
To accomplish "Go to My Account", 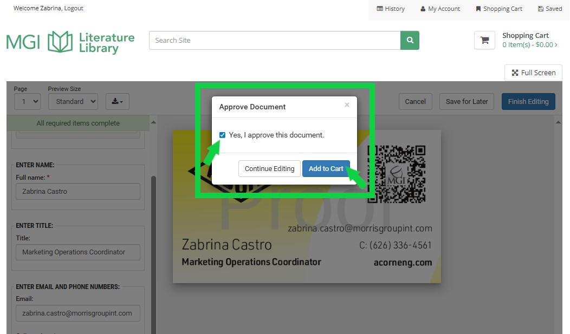I will pyautogui.click(x=440, y=9).
